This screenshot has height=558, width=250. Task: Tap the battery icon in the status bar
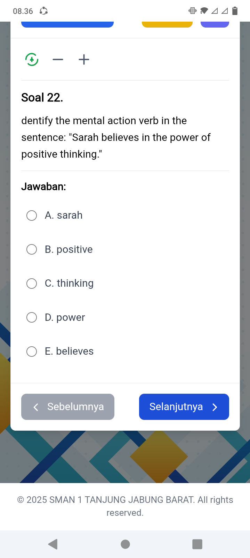235,11
